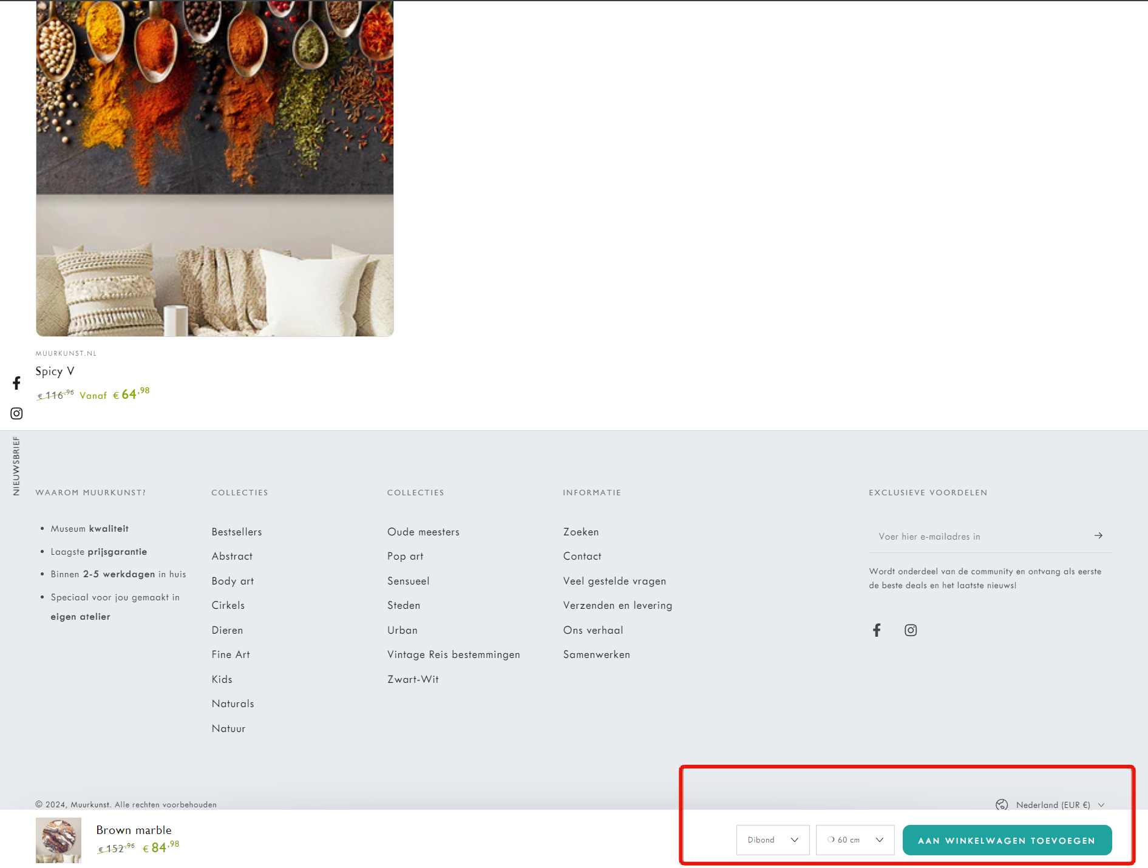The width and height of the screenshot is (1148, 868).
Task: Click the Muurkunst copyright link
Action: tap(90, 805)
